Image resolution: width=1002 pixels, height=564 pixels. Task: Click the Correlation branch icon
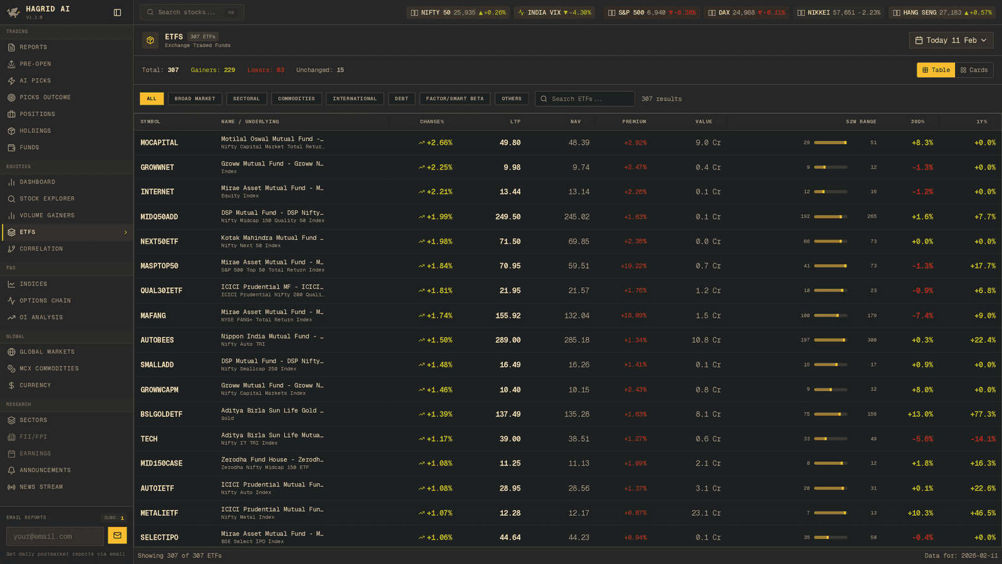[11, 249]
